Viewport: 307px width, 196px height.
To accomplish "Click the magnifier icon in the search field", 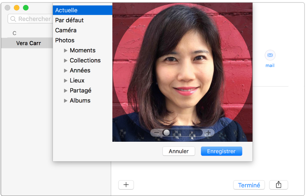I will pos(14,19).
